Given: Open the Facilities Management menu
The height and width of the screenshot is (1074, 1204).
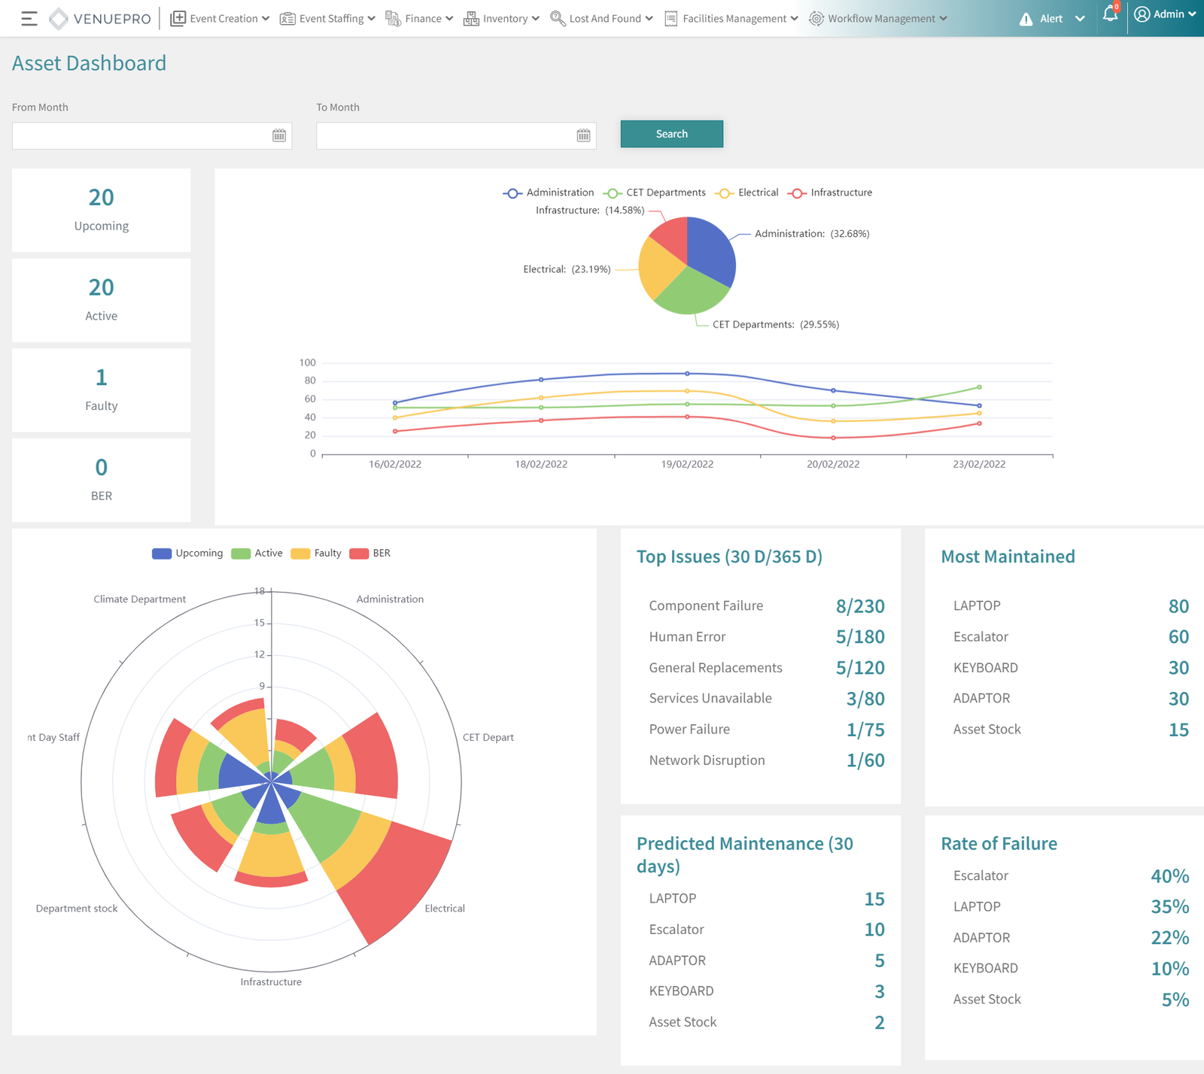Looking at the screenshot, I should coord(731,19).
